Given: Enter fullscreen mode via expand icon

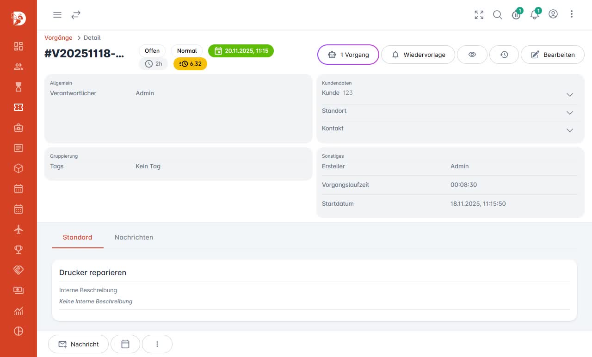Looking at the screenshot, I should [x=479, y=15].
